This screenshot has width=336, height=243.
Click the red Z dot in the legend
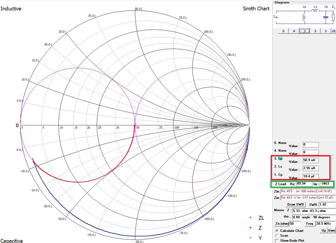point(250,228)
